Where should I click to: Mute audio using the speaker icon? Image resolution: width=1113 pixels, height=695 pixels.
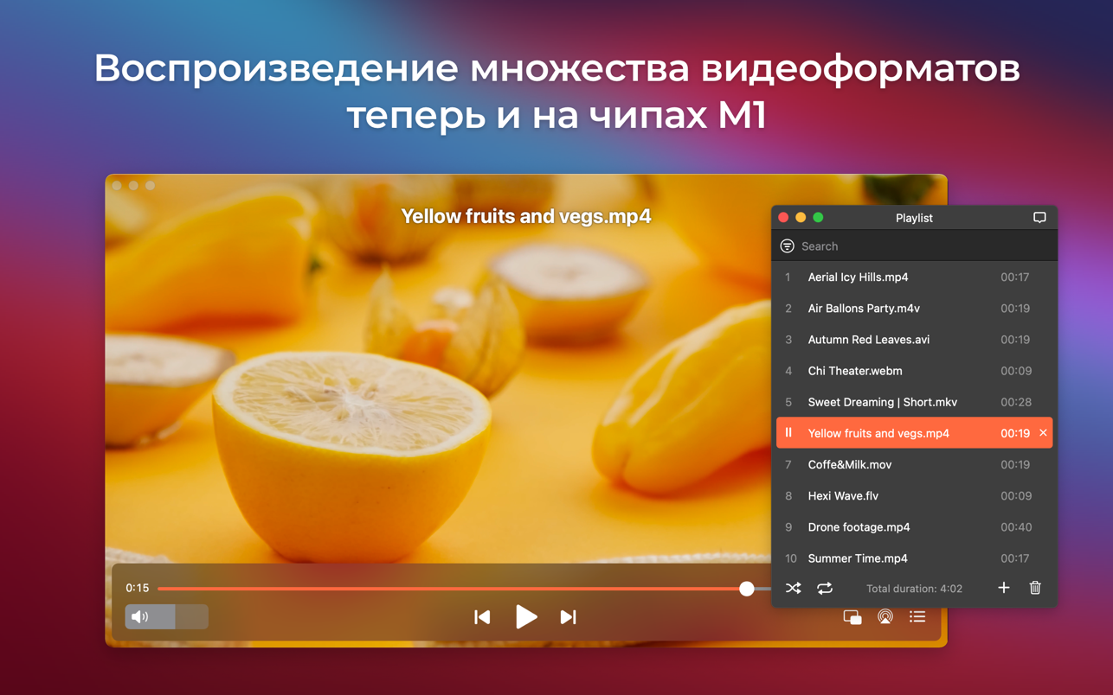[140, 616]
